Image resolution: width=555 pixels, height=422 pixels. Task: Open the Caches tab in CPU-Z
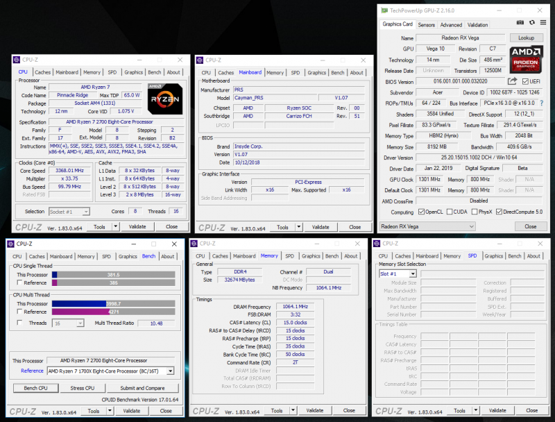(x=42, y=71)
